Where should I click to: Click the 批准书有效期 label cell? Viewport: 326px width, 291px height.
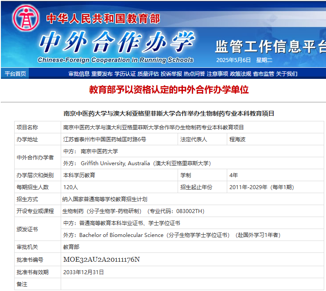(x=38, y=272)
